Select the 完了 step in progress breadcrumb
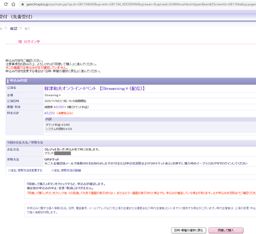The width and height of the screenshot is (256, 234). [27, 29]
